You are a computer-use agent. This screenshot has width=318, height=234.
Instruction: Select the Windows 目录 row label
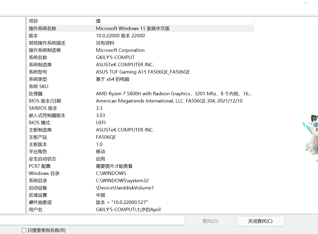click(44, 173)
